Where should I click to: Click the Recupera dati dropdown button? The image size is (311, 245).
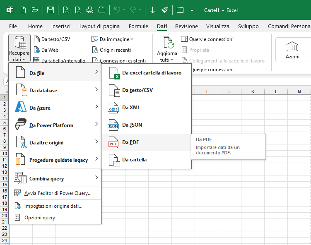point(19,48)
